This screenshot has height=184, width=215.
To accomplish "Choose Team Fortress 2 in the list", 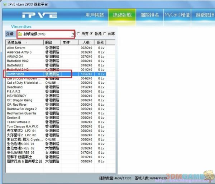I will pos(19,122).
